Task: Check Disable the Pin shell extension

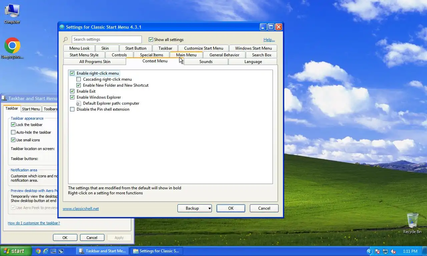Action: (72, 109)
